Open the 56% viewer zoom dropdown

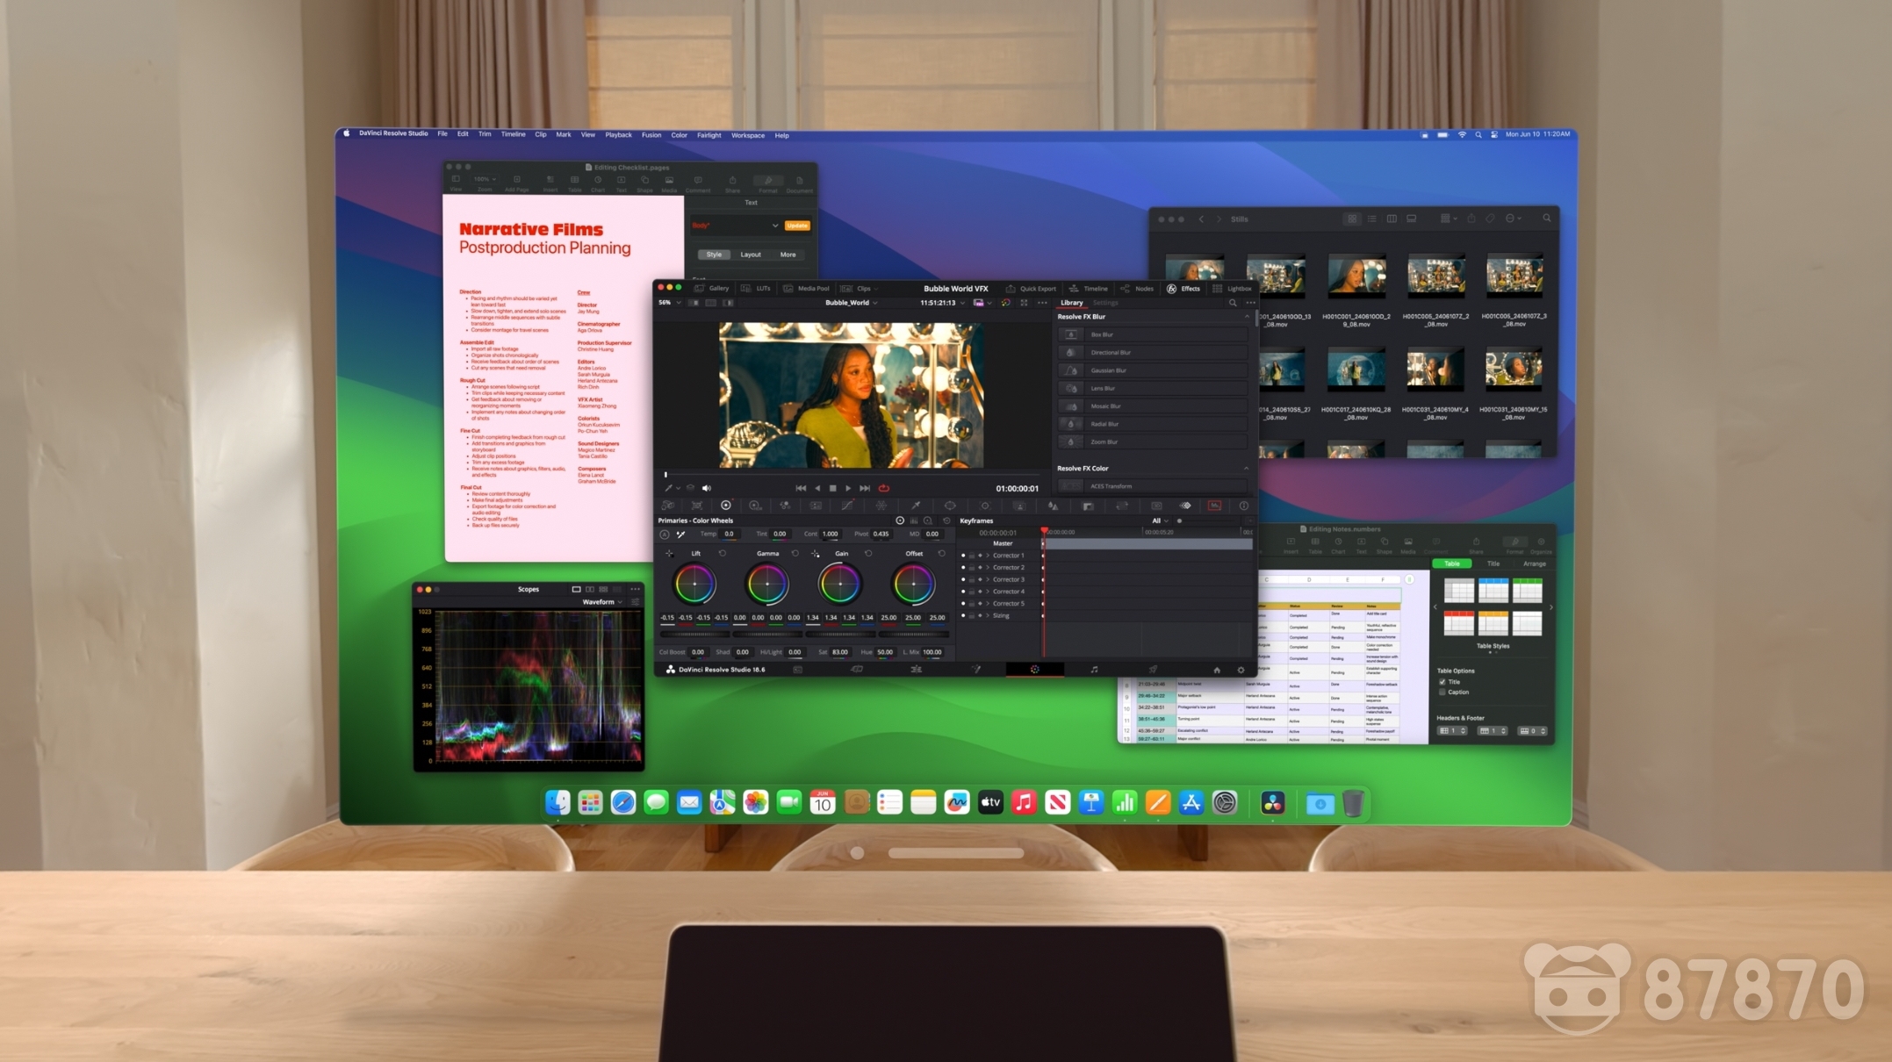[670, 303]
